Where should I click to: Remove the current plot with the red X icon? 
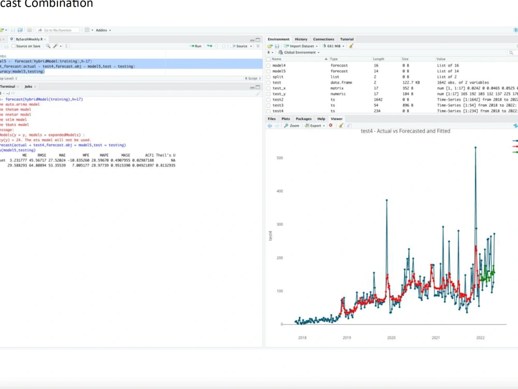(x=331, y=126)
